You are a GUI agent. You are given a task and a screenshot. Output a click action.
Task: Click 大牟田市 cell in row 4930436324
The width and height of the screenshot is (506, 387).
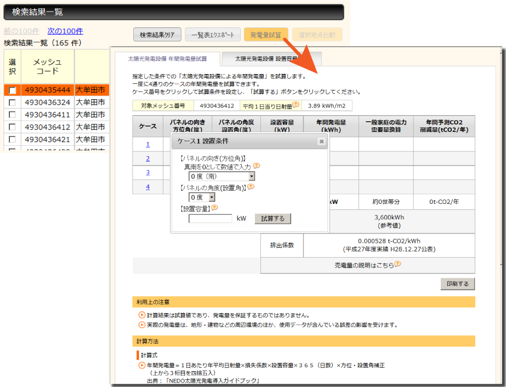(x=92, y=103)
